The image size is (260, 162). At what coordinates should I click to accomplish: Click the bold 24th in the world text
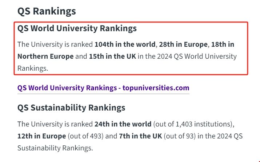[123, 124]
